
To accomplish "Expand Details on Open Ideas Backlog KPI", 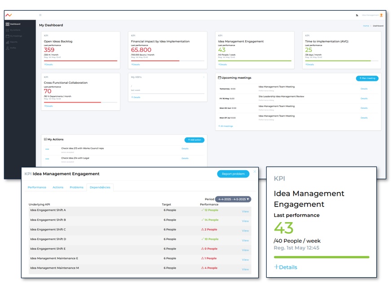I will pos(48,64).
